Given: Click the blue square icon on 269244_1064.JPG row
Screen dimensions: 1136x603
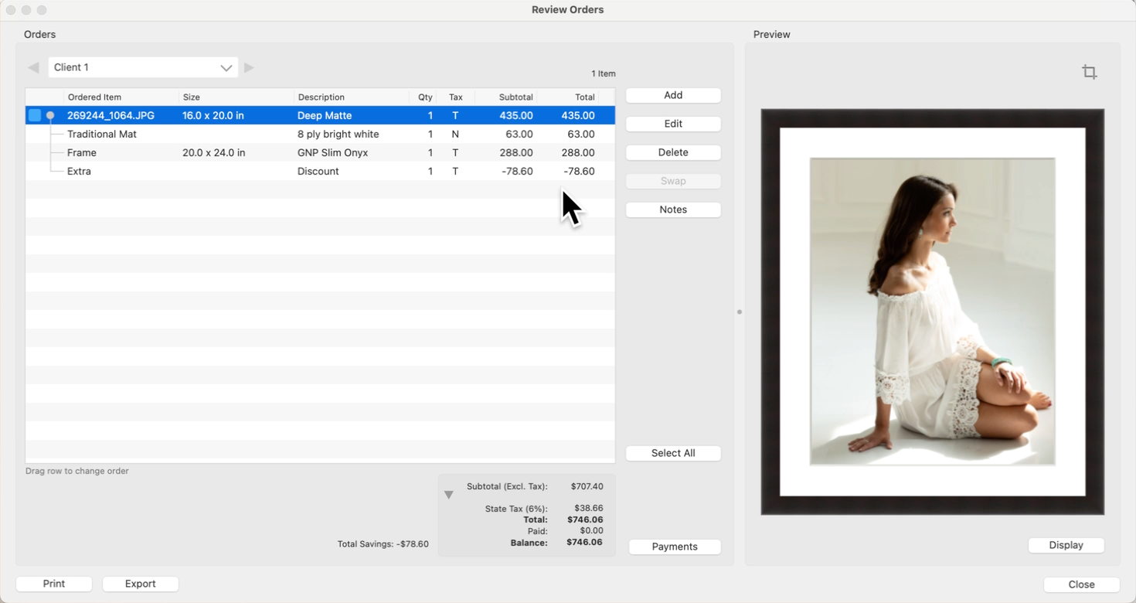Looking at the screenshot, I should (35, 115).
